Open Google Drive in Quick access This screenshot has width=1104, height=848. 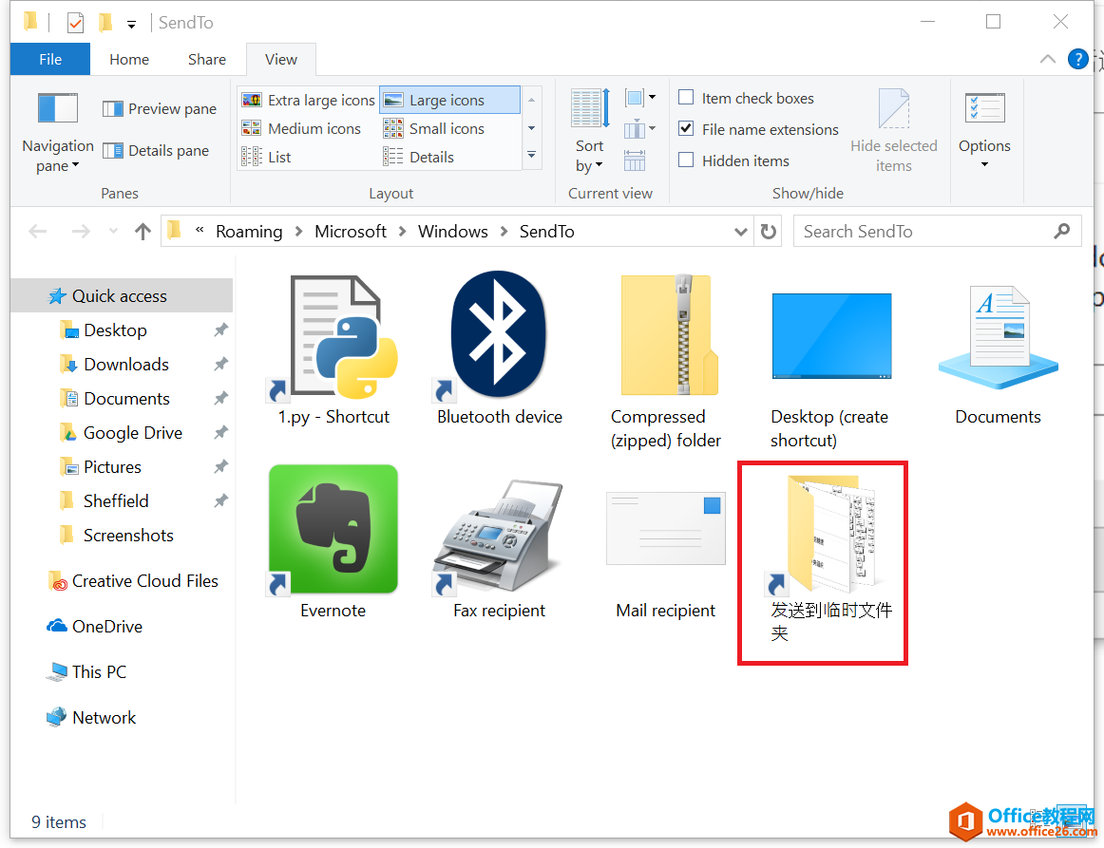pos(132,433)
